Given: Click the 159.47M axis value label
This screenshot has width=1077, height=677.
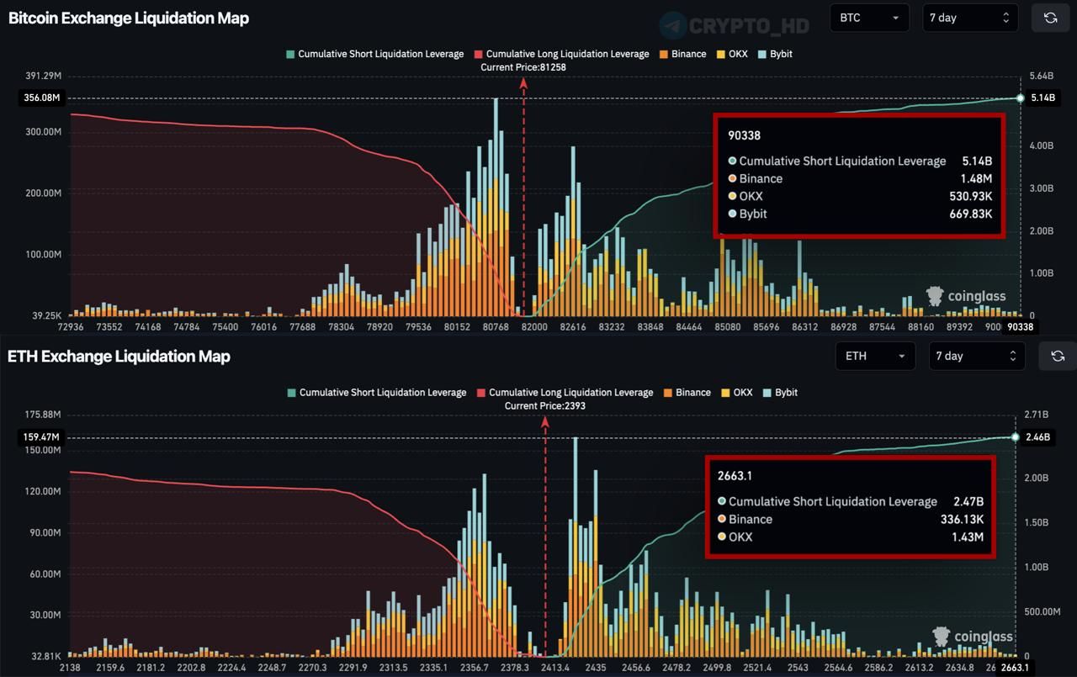Looking at the screenshot, I should 41,437.
